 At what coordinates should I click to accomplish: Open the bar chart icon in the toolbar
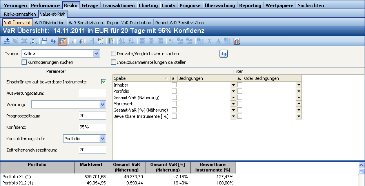237,41
